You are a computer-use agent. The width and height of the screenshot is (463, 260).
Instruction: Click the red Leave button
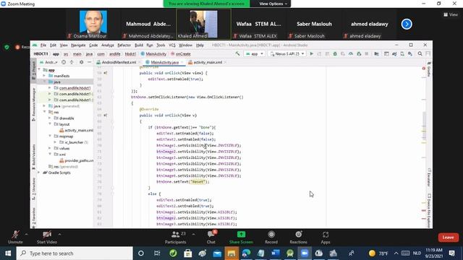click(448, 238)
